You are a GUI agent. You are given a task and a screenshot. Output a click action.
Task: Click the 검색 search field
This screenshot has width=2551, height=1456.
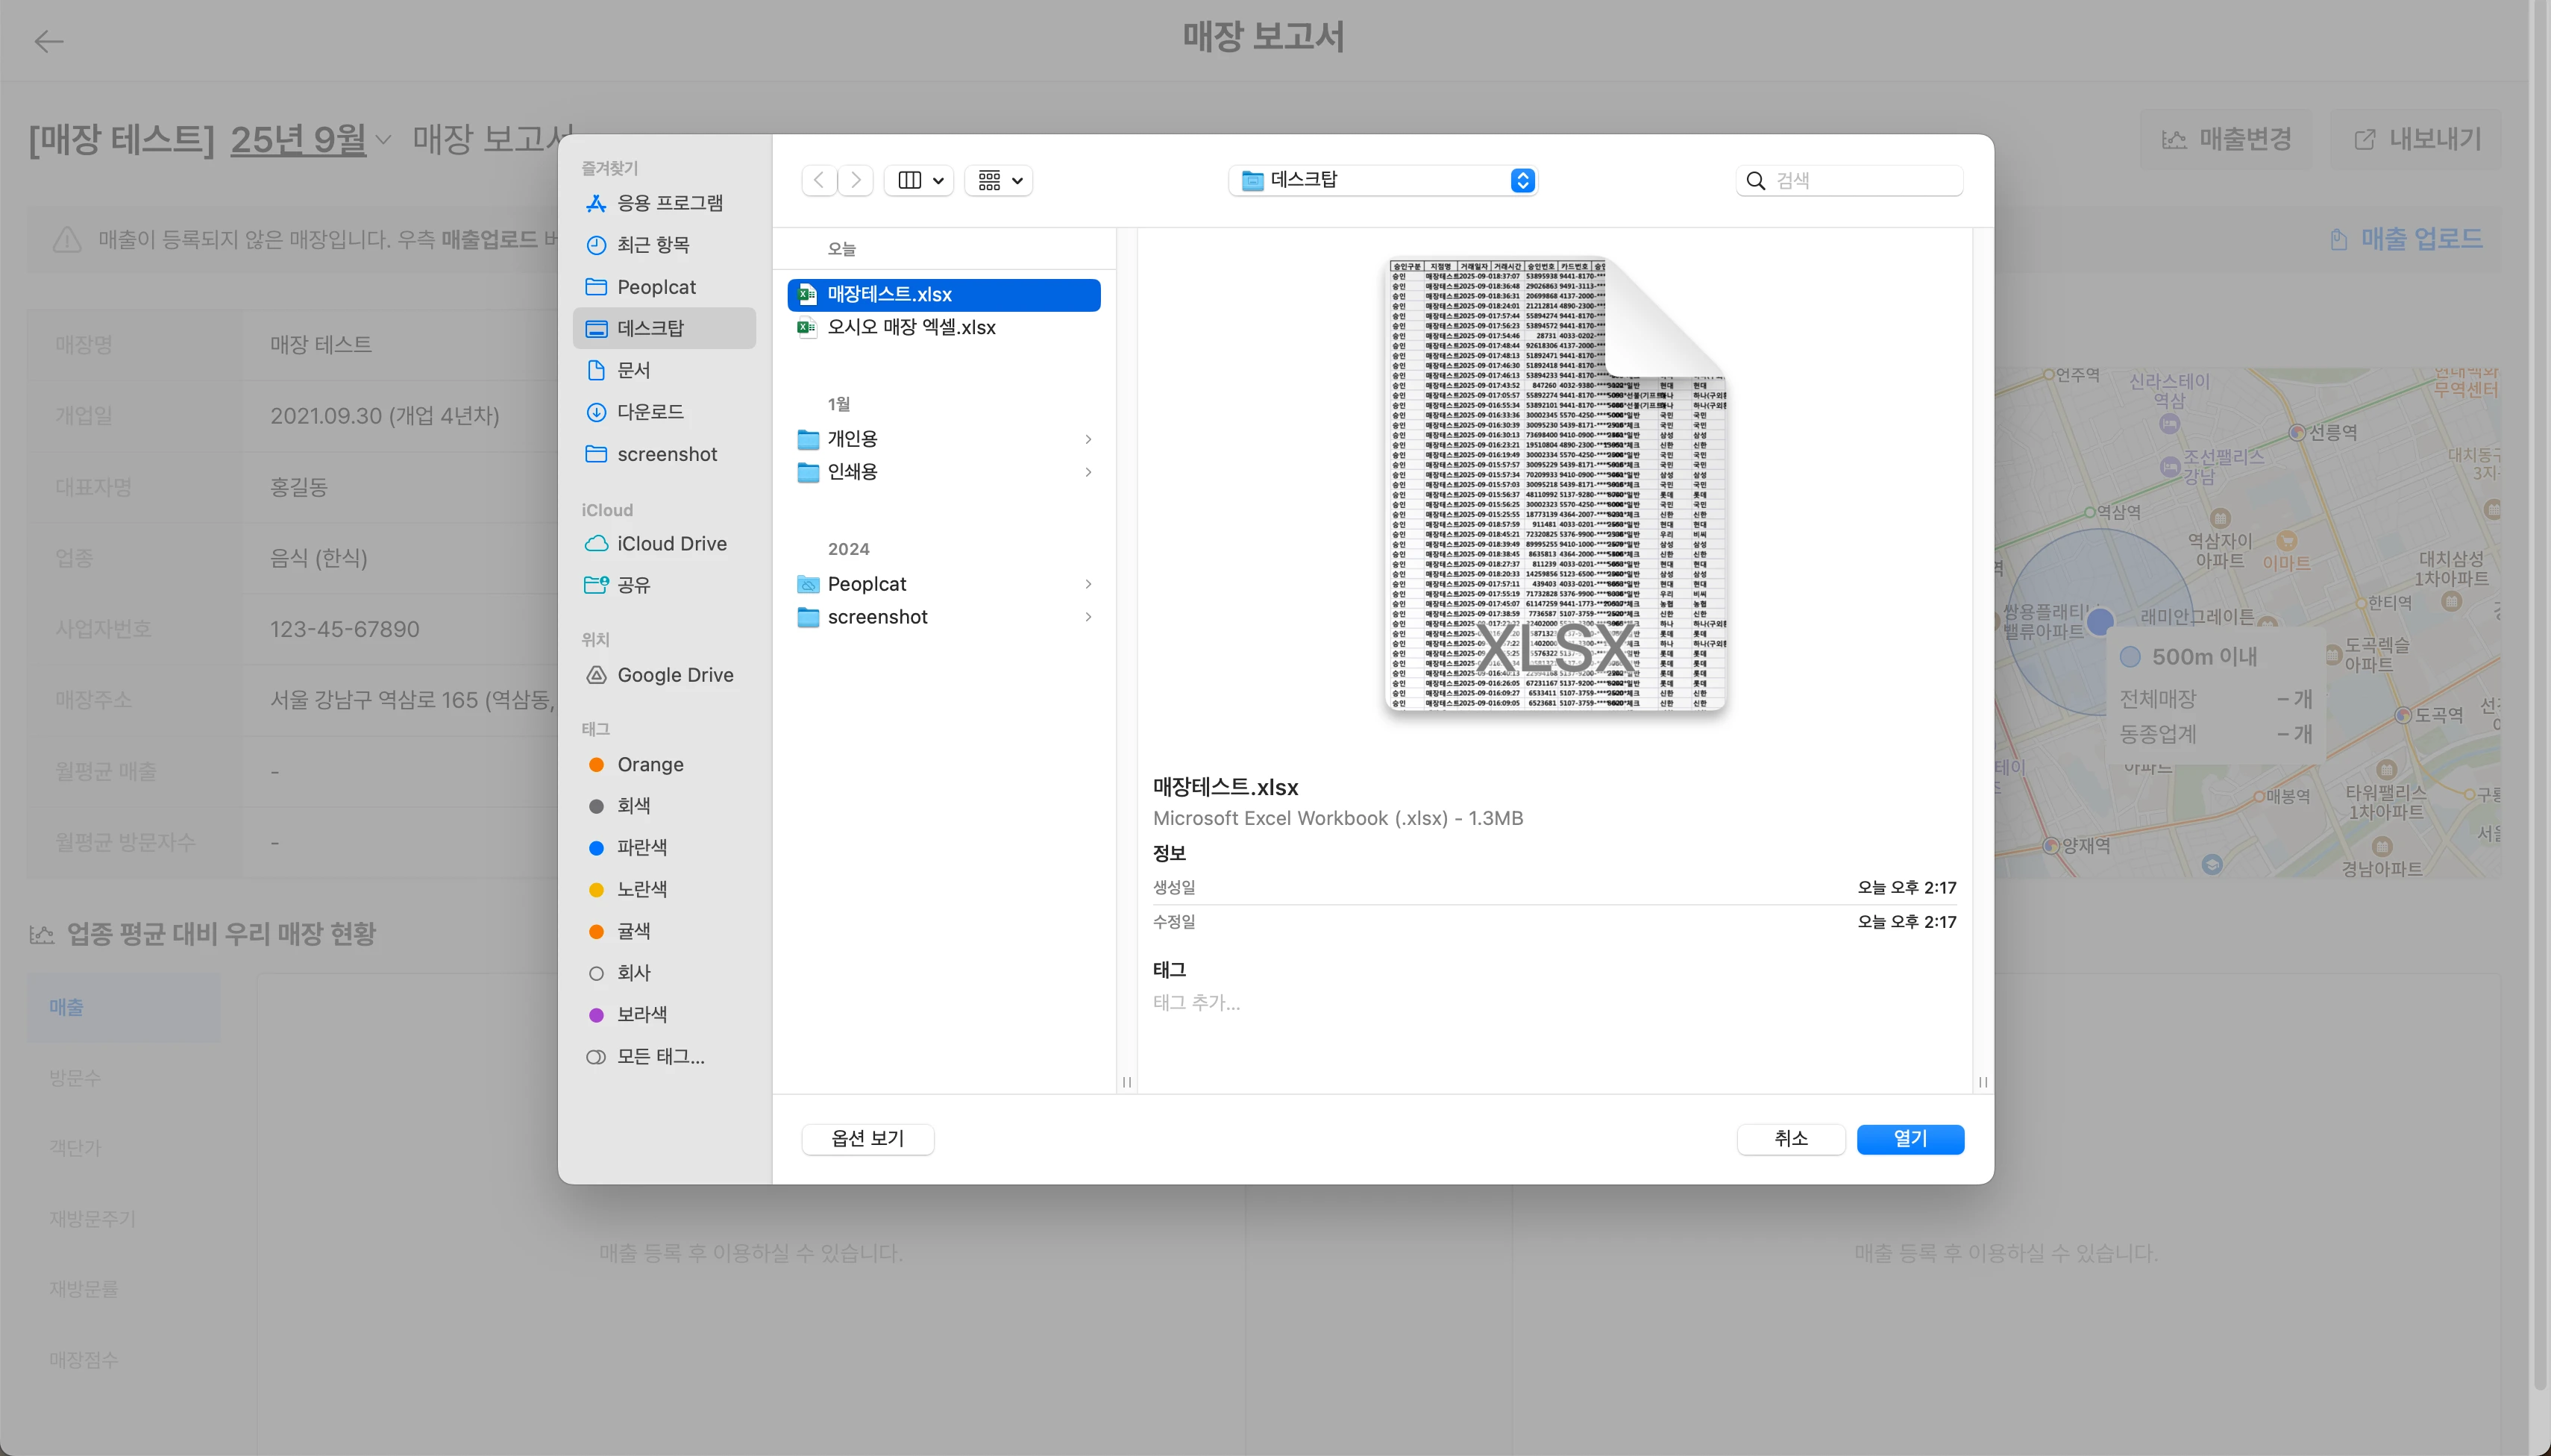(1862, 180)
